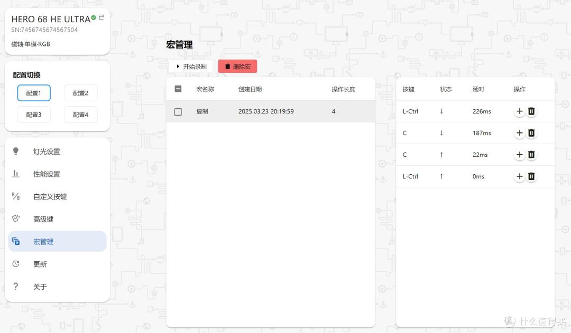This screenshot has width=571, height=333.
Task: Click the refresh icon beside 更新
Action: click(x=16, y=264)
